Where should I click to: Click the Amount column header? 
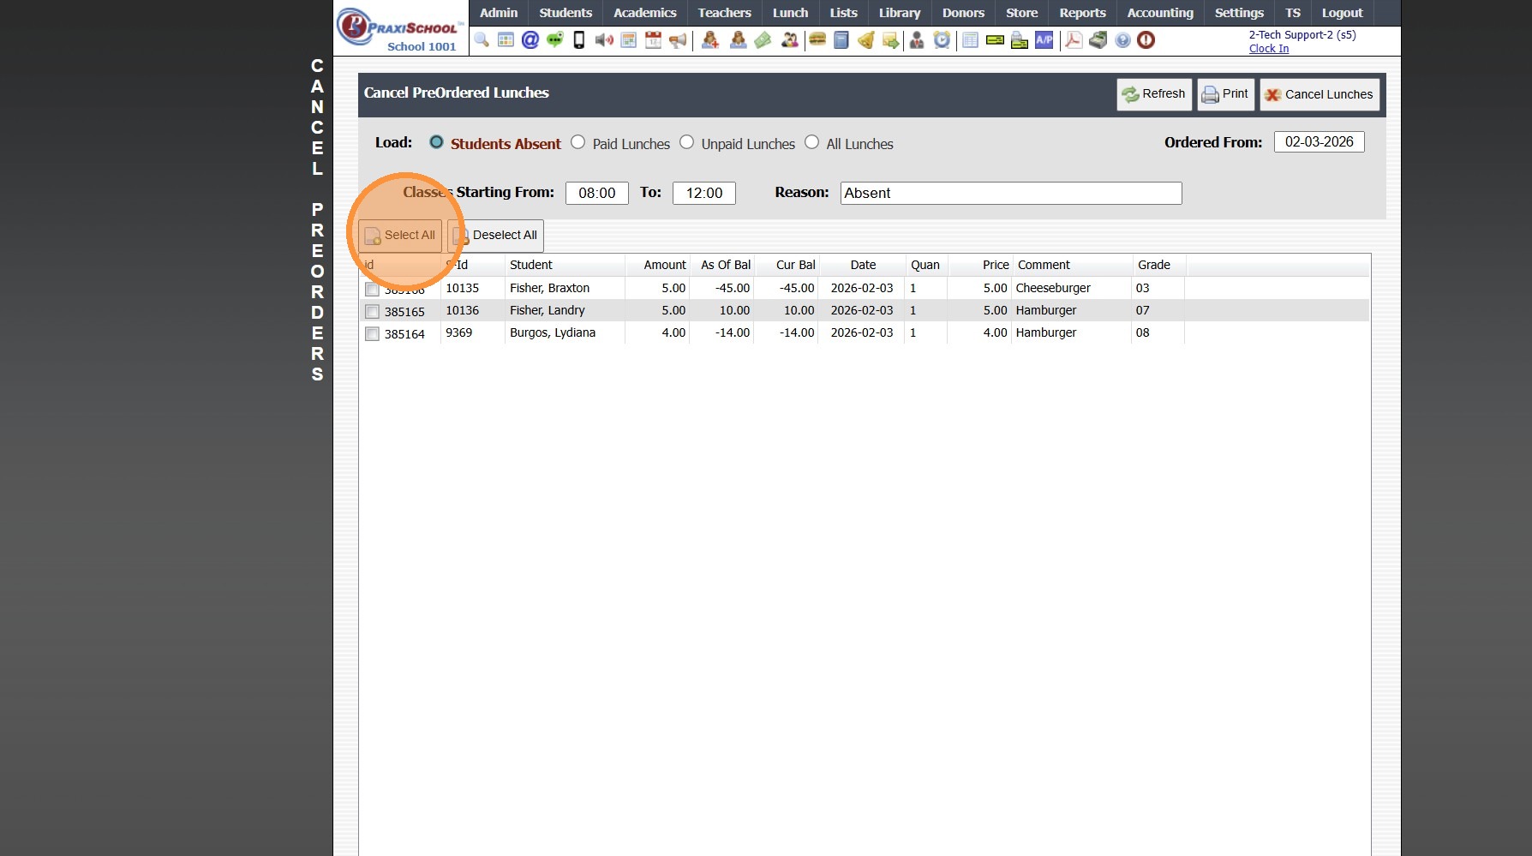click(665, 265)
